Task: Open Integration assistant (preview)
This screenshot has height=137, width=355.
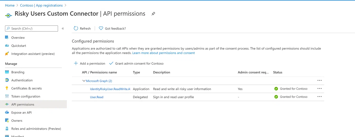Action: (x=33, y=54)
